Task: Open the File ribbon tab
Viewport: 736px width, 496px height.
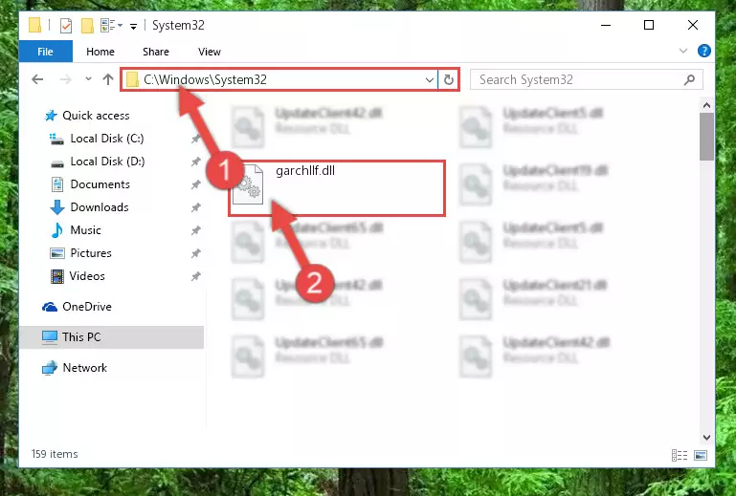Action: click(46, 52)
